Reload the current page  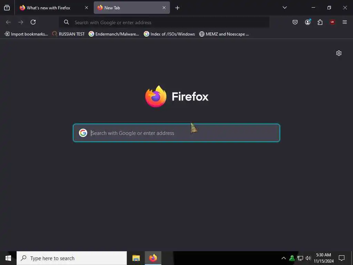coord(33,22)
